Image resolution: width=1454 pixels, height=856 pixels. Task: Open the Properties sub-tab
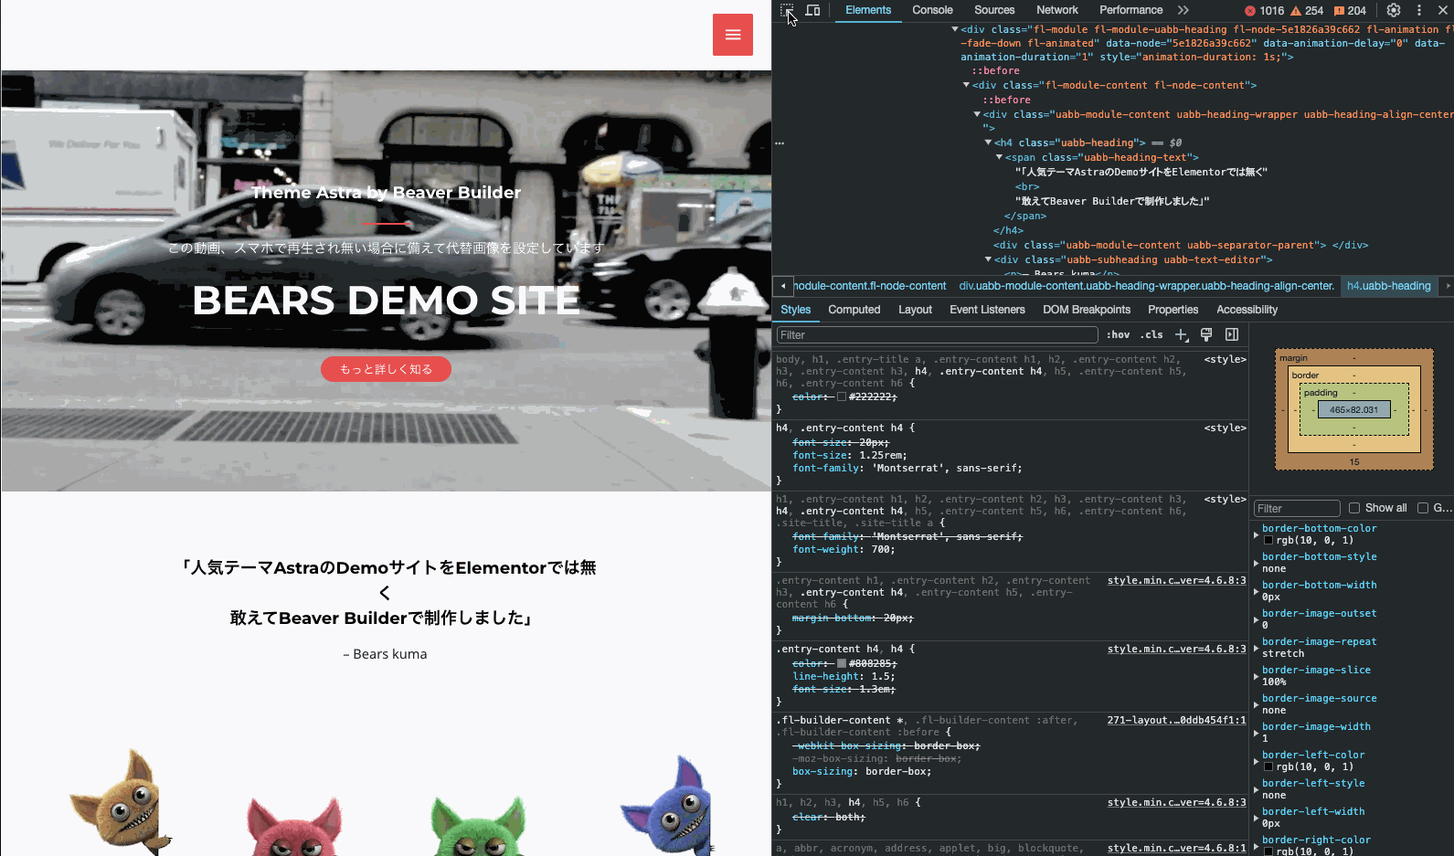1173,310
